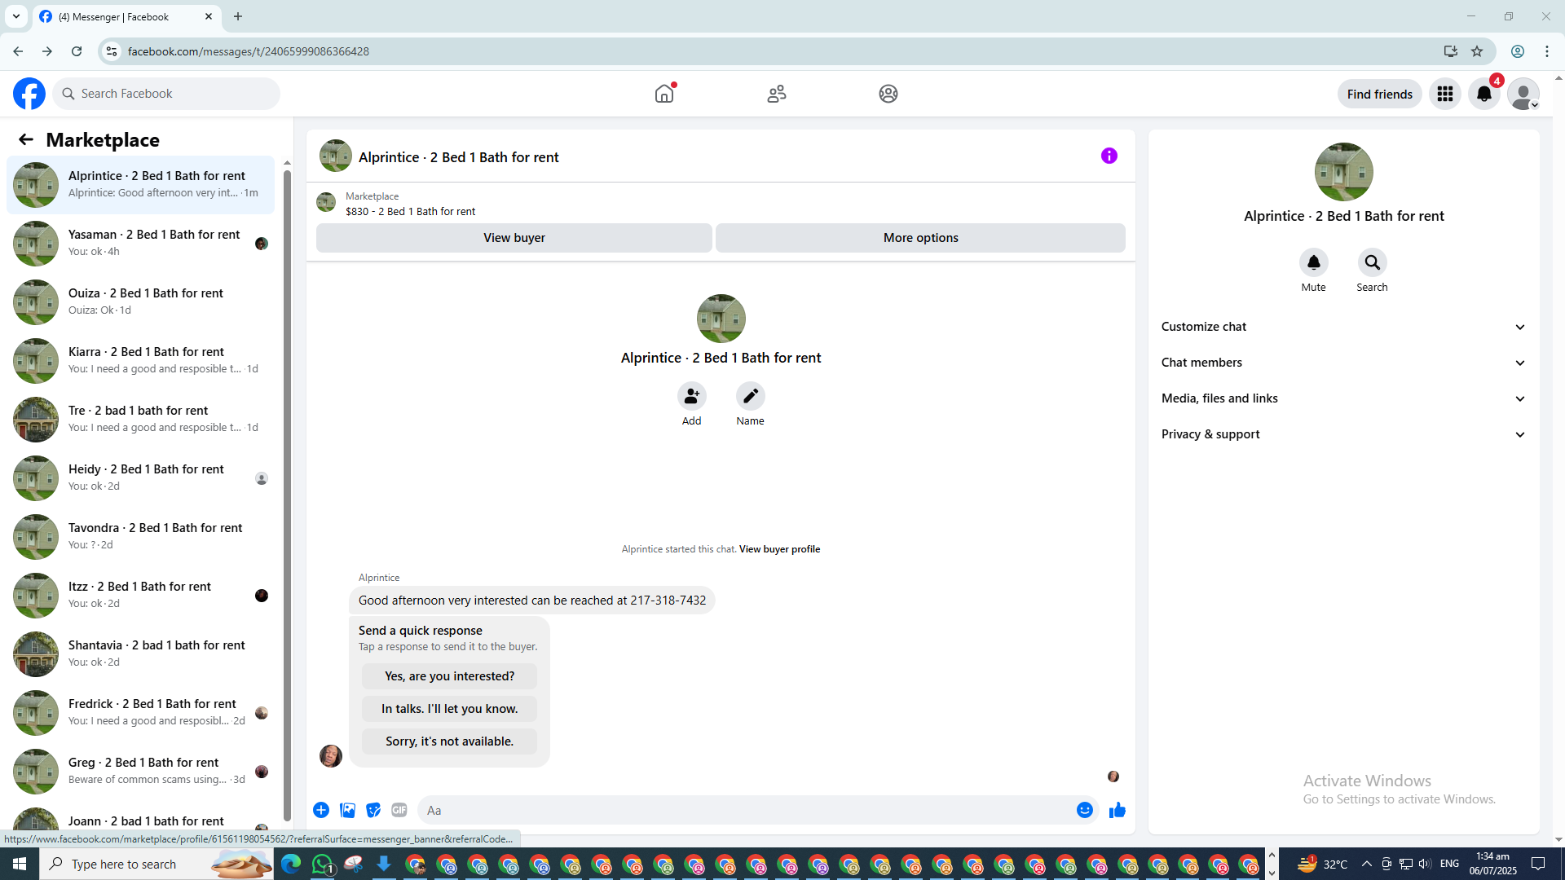Open the notifications bell
The width and height of the screenshot is (1565, 880).
point(1483,94)
